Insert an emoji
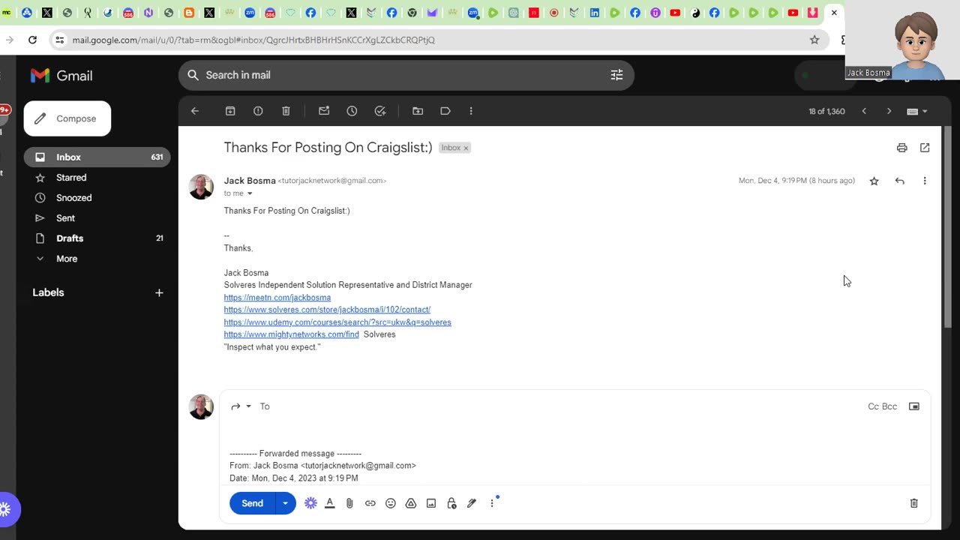This screenshot has width=960, height=540. (391, 503)
